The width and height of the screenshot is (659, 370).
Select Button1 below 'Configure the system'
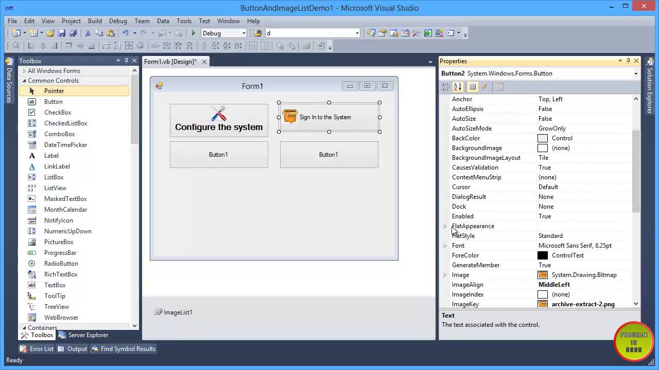click(219, 155)
